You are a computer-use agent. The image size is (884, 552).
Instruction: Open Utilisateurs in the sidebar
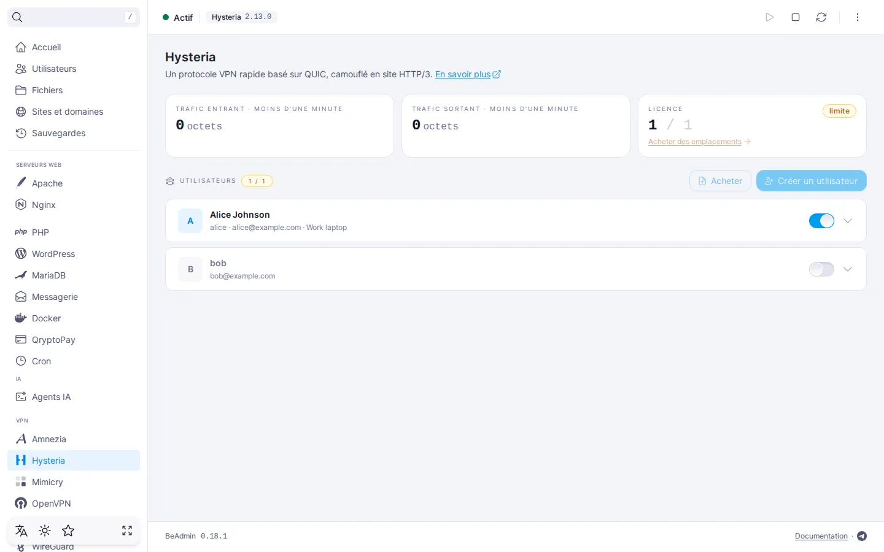pyautogui.click(x=74, y=69)
